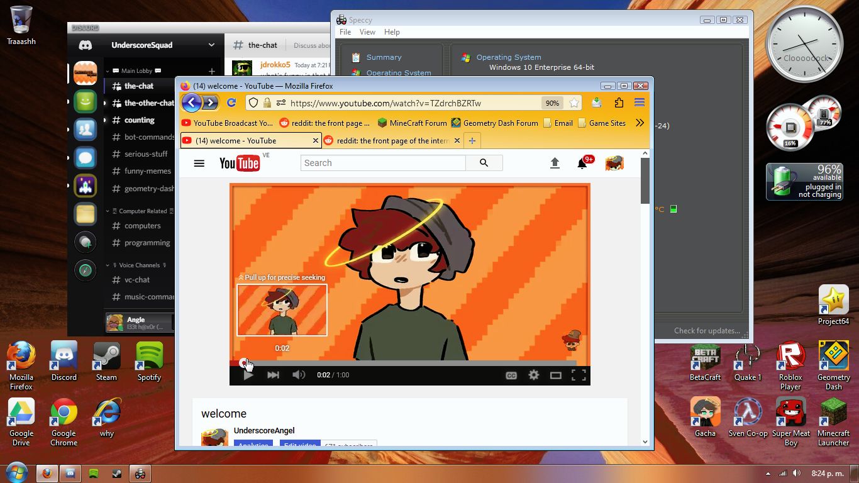Enable captions with the CC button
The height and width of the screenshot is (483, 859).
pos(511,374)
